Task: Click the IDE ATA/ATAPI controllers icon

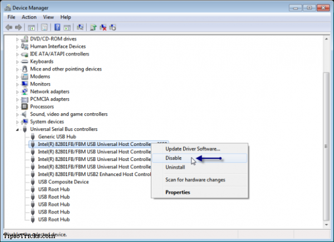Action: (24, 54)
